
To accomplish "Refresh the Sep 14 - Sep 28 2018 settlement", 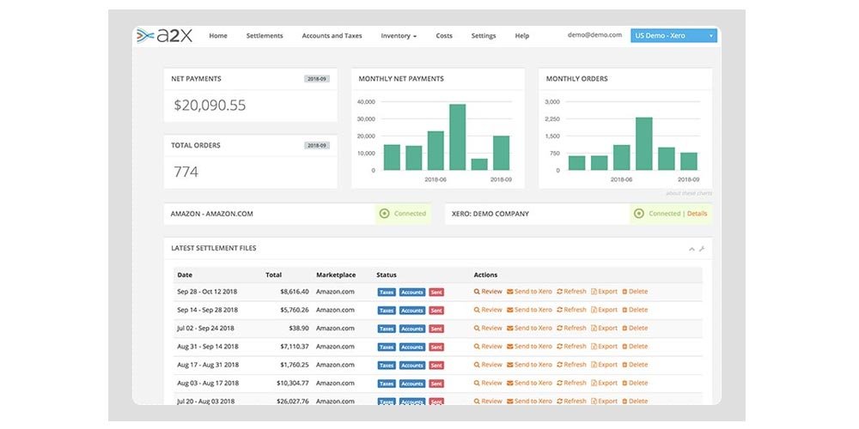I will click(x=571, y=310).
